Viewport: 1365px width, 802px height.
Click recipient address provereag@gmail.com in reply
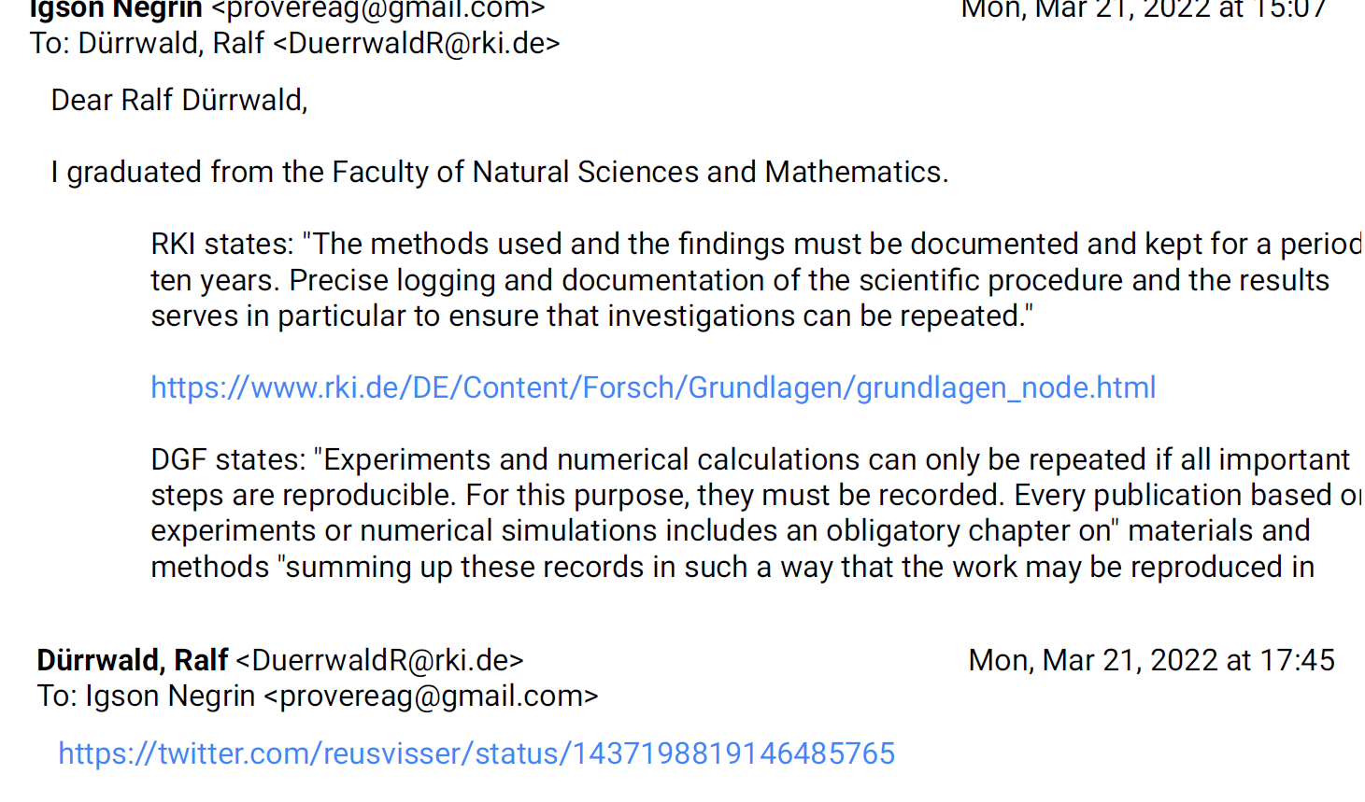click(x=432, y=696)
